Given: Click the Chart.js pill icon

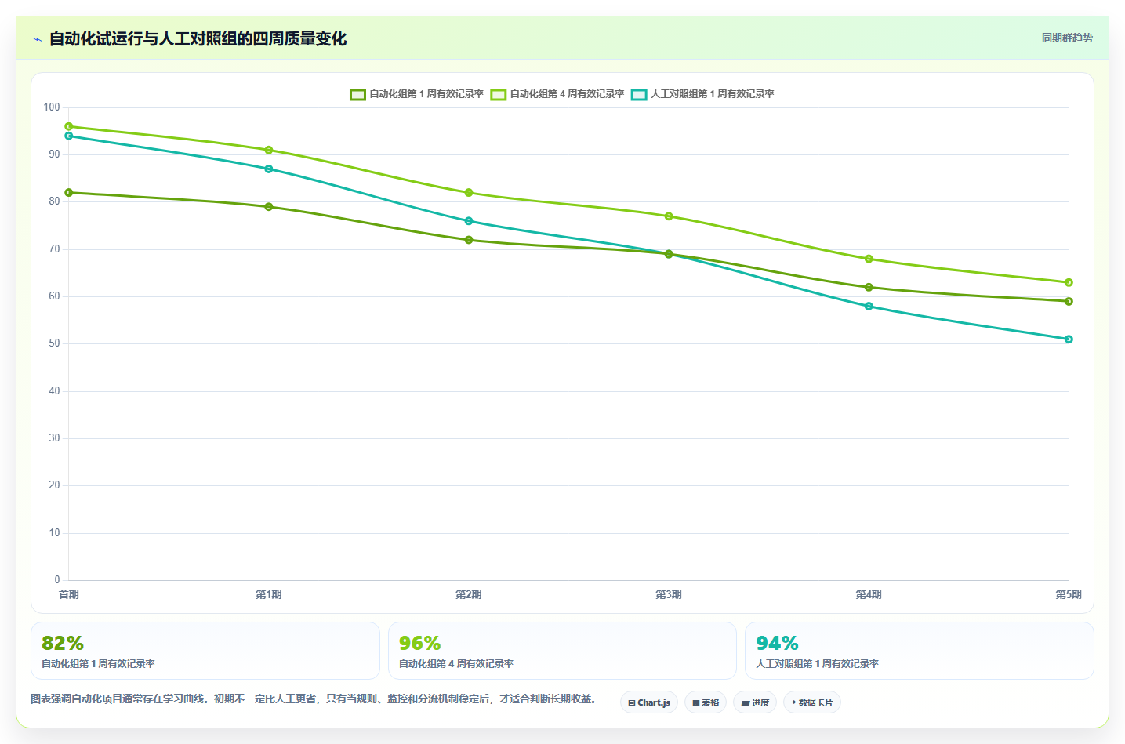Looking at the screenshot, I should (x=632, y=703).
